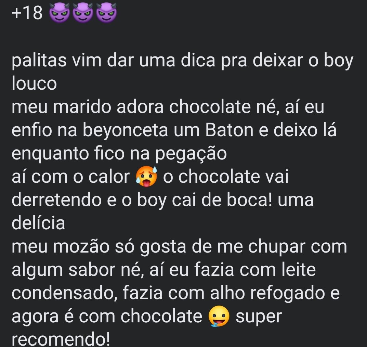
Task: Click the word palitas
Action: click(x=39, y=61)
